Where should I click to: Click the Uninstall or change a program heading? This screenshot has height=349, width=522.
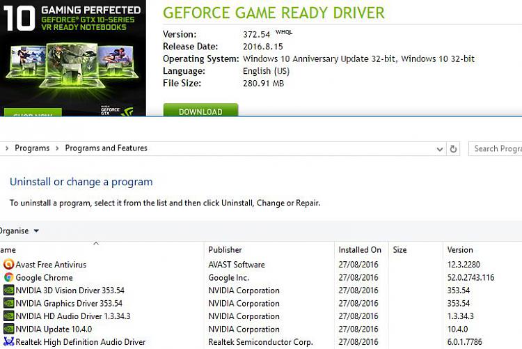(x=81, y=182)
